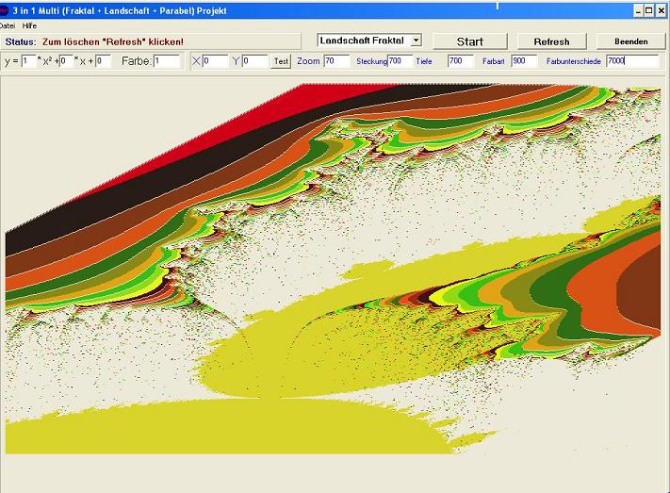Image resolution: width=670 pixels, height=493 pixels.
Task: Select the Steckung value field
Action: (400, 61)
